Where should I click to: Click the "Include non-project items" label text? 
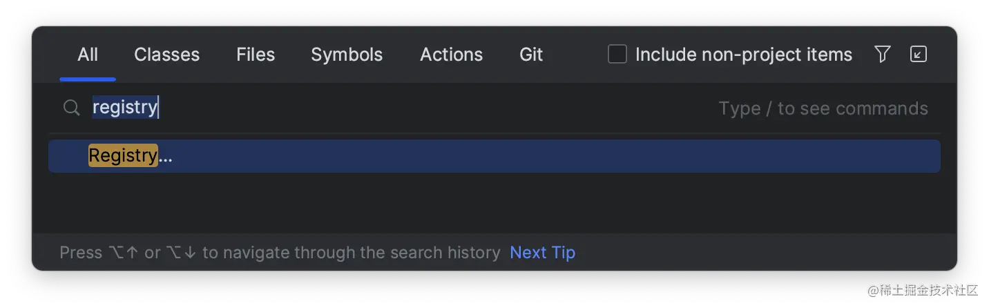pyautogui.click(x=743, y=55)
